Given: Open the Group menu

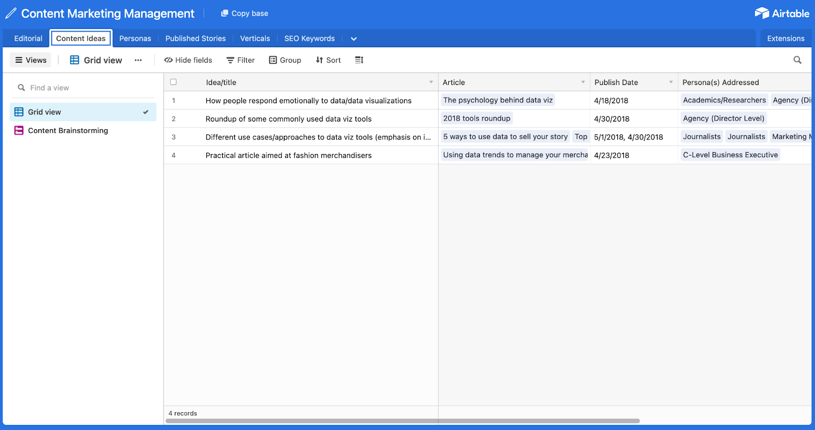Looking at the screenshot, I should tap(285, 60).
